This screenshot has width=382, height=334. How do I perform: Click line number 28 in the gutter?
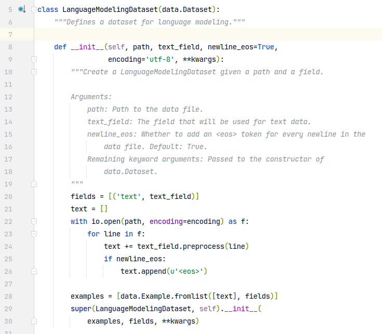(x=8, y=297)
